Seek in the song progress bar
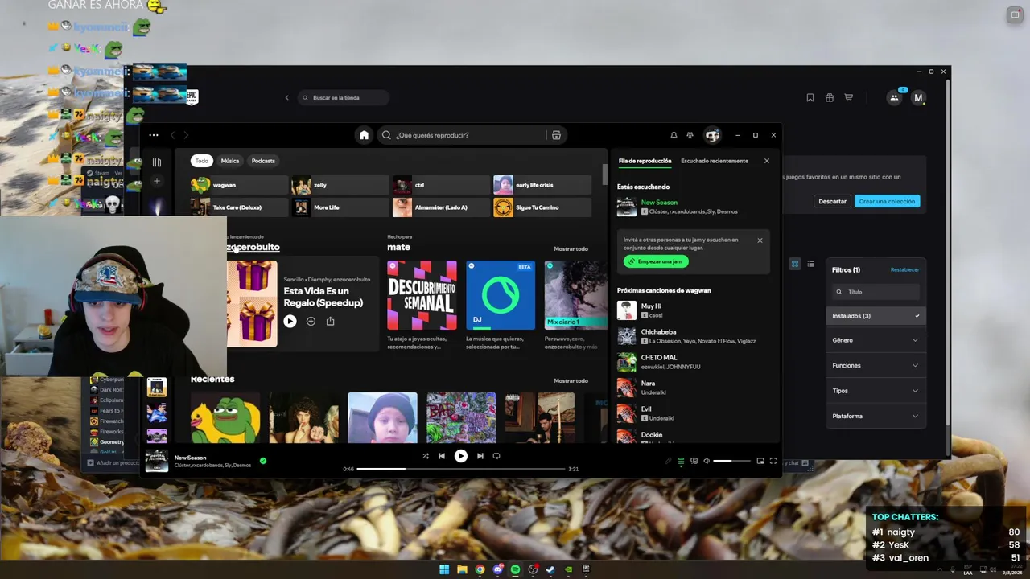 click(461, 469)
